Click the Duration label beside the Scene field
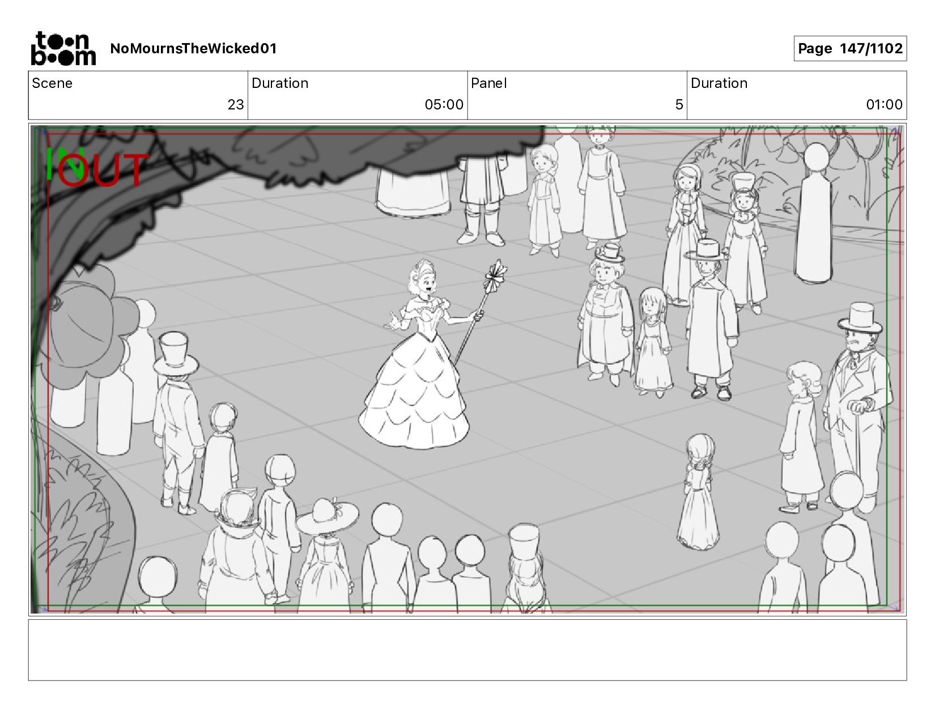The width and height of the screenshot is (935, 723). (280, 83)
